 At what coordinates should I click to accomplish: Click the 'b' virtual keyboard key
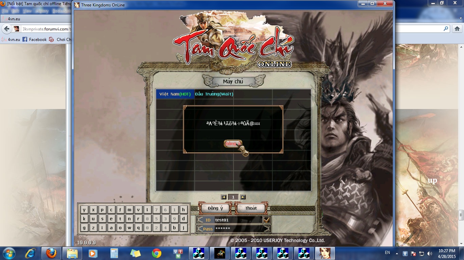tap(174, 228)
